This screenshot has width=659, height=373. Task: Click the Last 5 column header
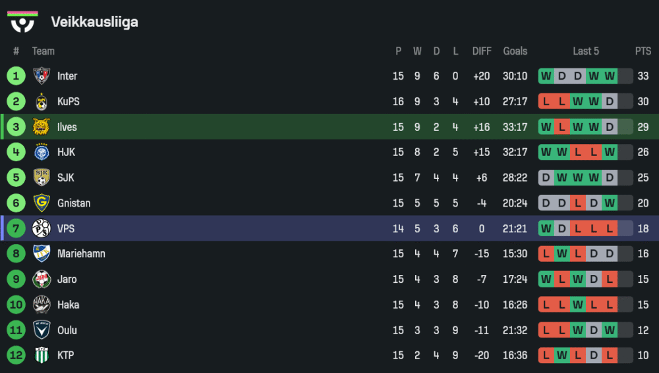pyautogui.click(x=586, y=51)
